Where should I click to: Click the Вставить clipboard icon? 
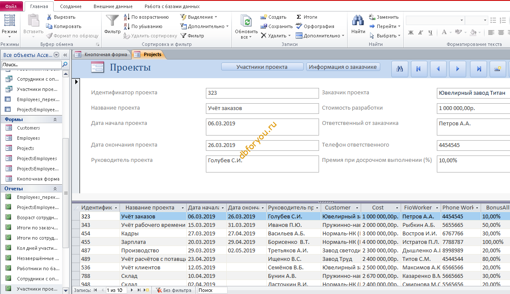(33, 20)
